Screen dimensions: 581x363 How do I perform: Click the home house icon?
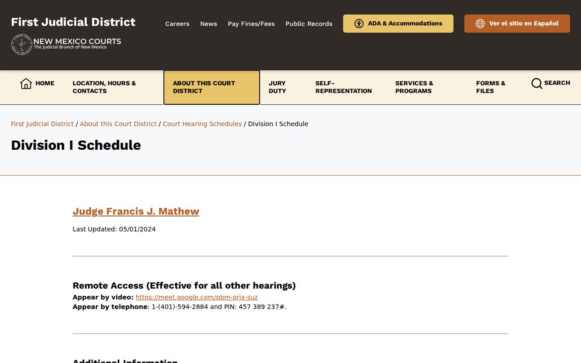coord(26,83)
